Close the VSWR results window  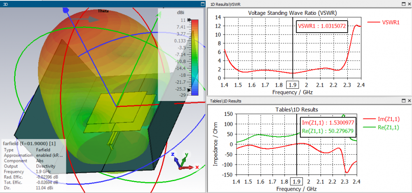[409, 4]
